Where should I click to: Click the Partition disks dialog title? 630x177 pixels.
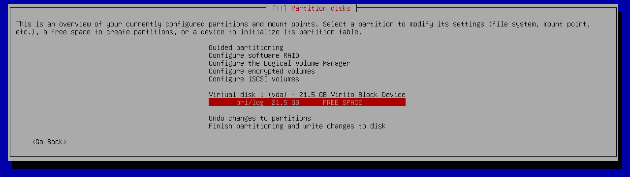pos(321,8)
